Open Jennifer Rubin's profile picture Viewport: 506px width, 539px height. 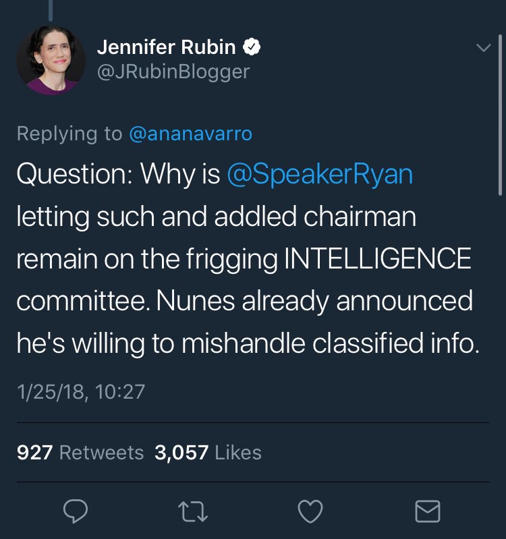(x=51, y=60)
